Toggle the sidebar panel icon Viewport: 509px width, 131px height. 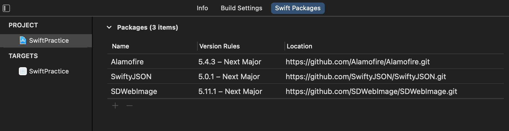pos(6,8)
